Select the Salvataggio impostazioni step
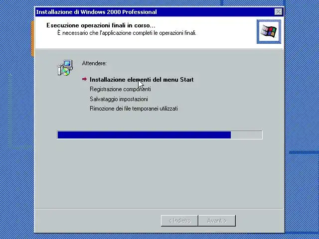 point(119,99)
